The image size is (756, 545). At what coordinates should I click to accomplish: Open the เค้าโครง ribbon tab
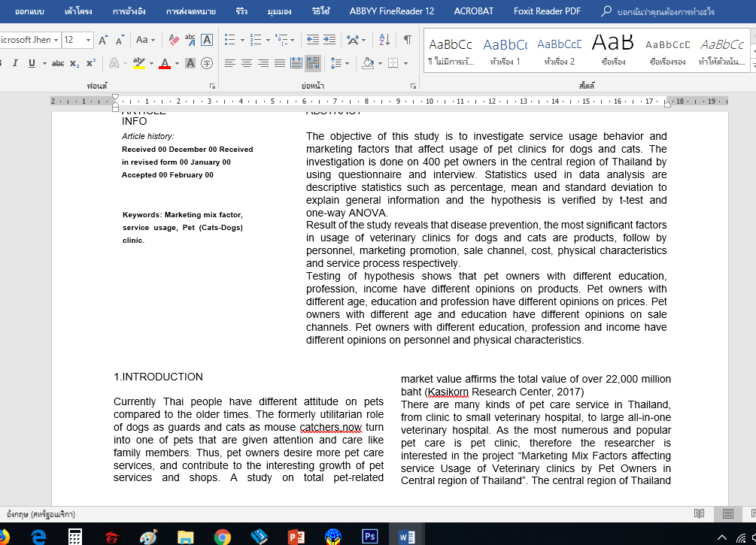pos(78,11)
